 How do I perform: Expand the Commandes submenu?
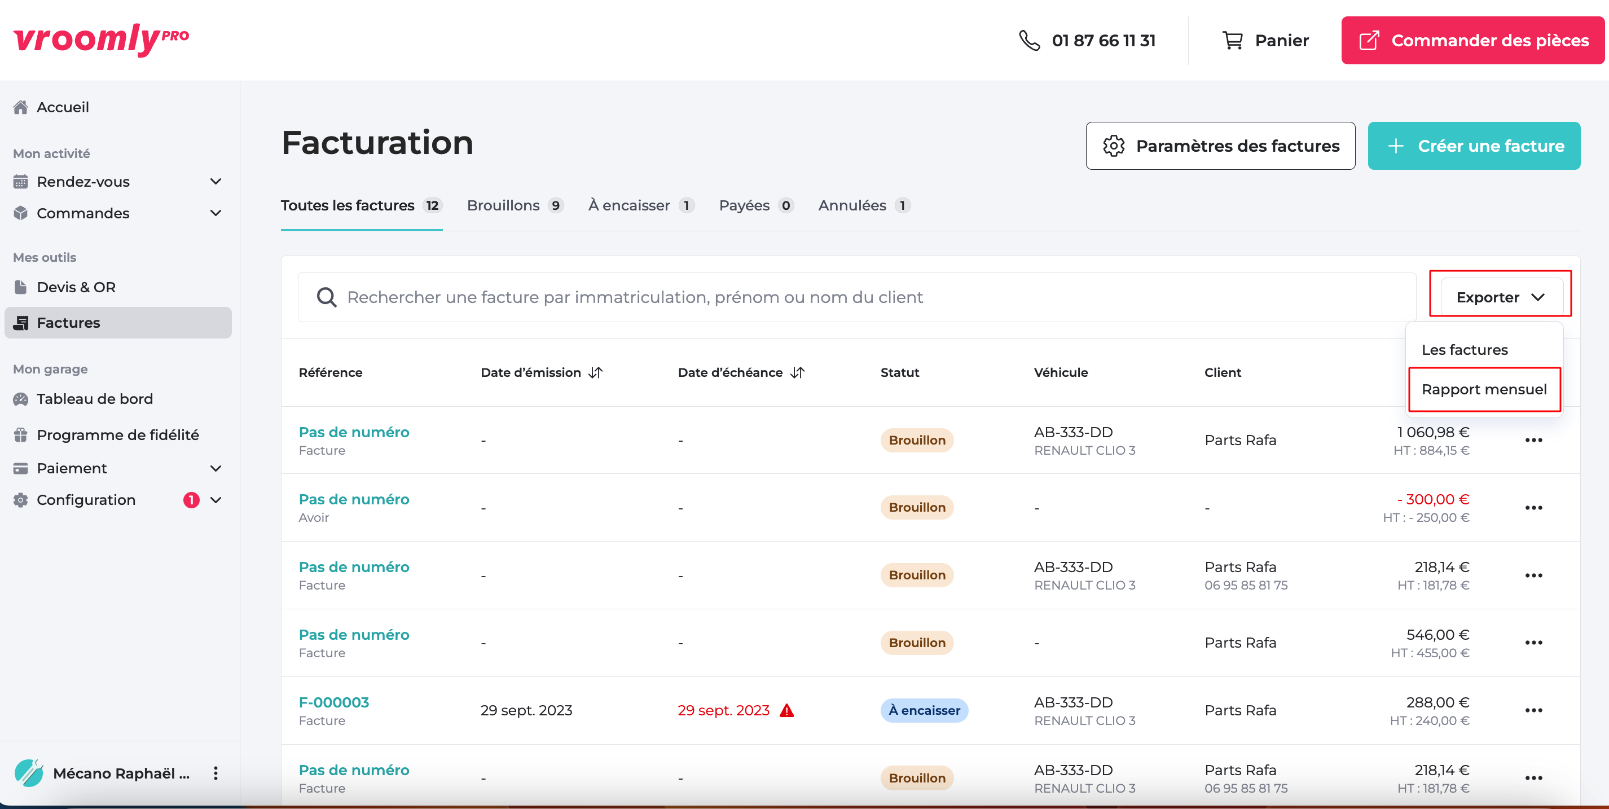[216, 213]
